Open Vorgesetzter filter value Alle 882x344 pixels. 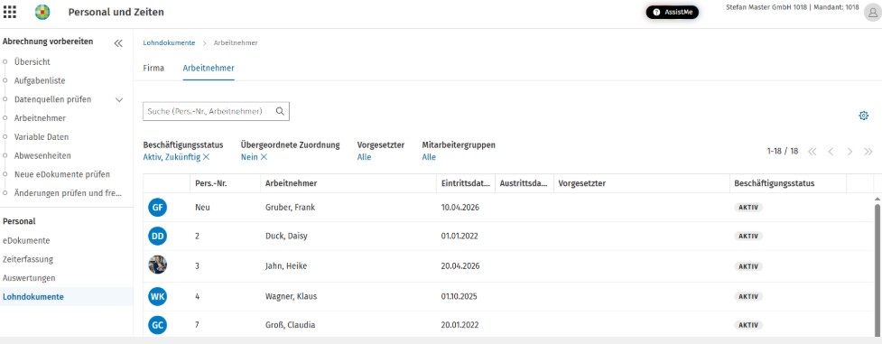click(364, 157)
